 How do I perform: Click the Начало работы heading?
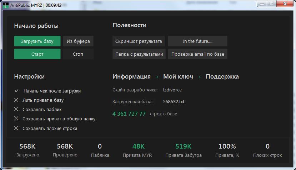[36, 26]
